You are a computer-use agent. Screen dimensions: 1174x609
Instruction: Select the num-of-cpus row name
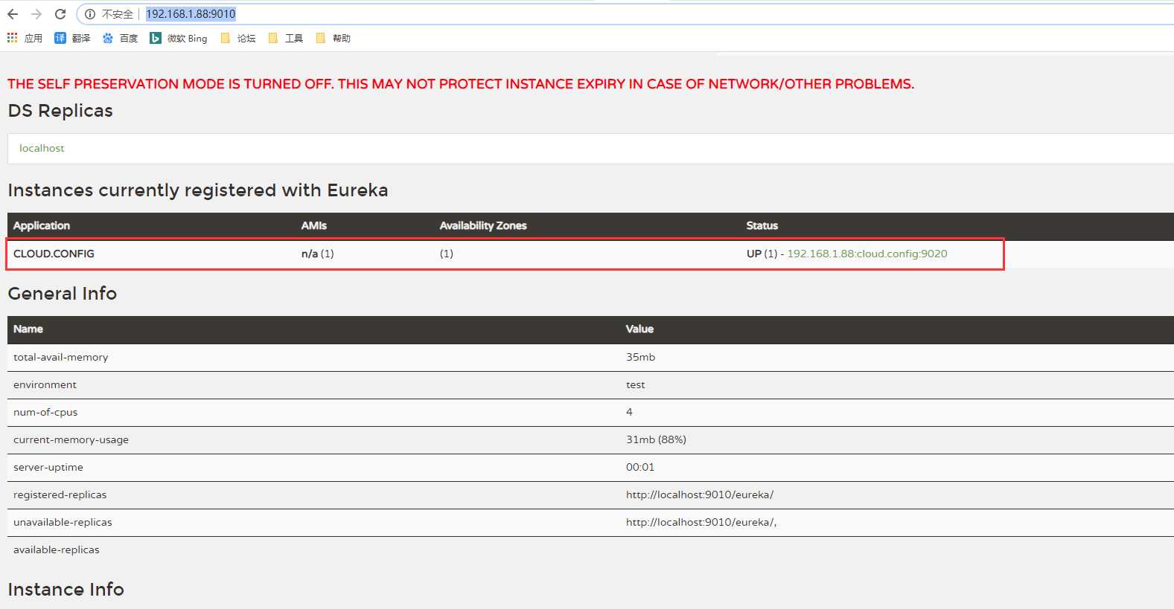coord(45,412)
